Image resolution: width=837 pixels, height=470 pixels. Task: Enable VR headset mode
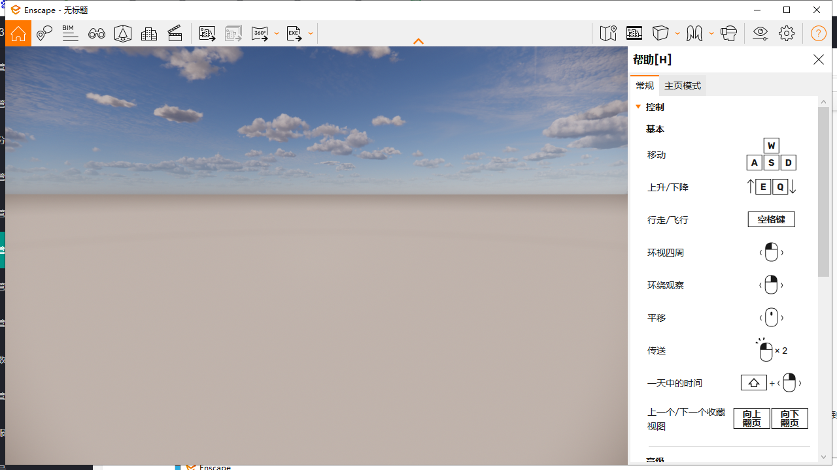click(x=729, y=33)
